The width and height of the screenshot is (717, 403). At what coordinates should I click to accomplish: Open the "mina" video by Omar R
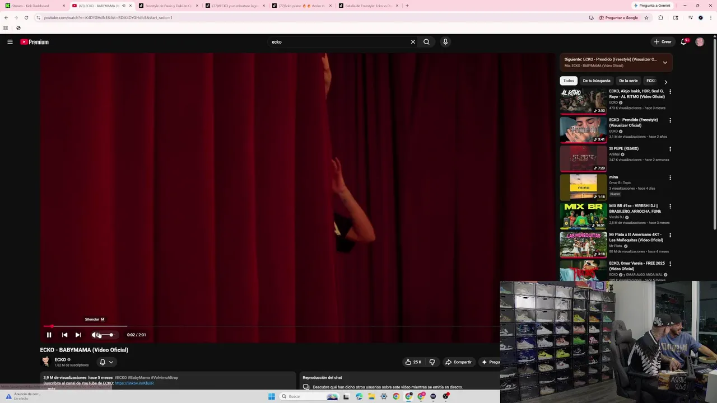(583, 187)
